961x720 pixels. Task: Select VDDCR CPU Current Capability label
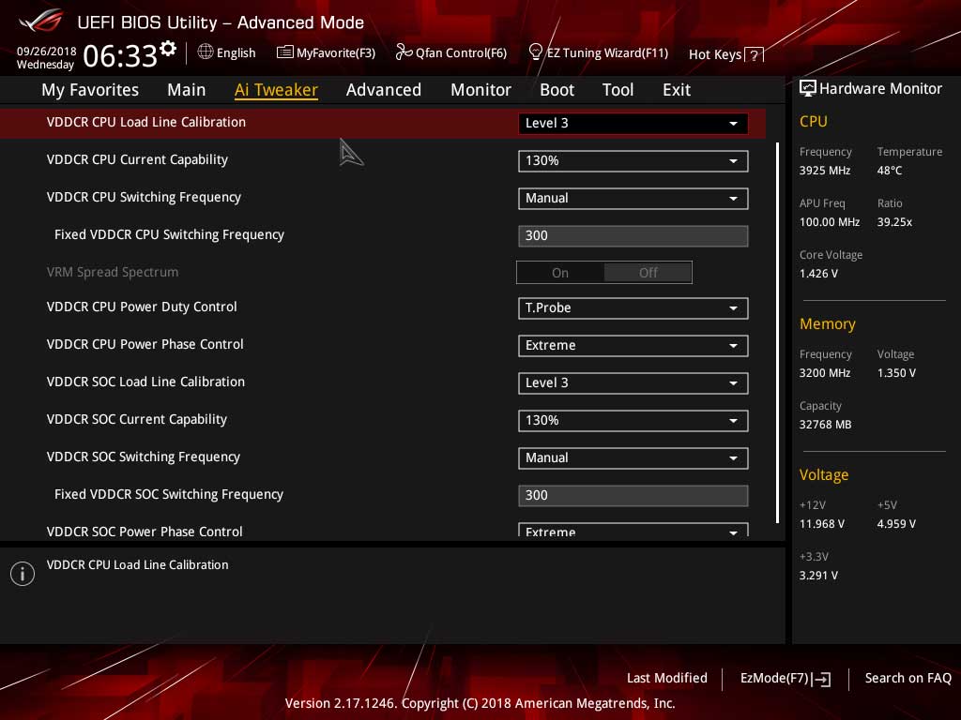pos(137,159)
